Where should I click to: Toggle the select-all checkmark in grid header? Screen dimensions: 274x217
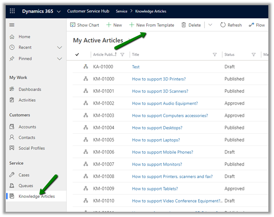77,54
